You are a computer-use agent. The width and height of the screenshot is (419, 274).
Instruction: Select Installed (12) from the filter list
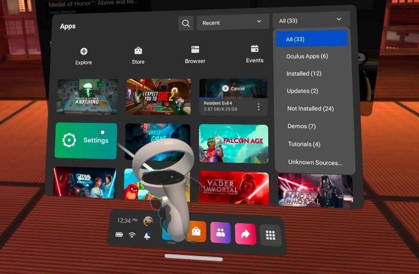(x=304, y=74)
